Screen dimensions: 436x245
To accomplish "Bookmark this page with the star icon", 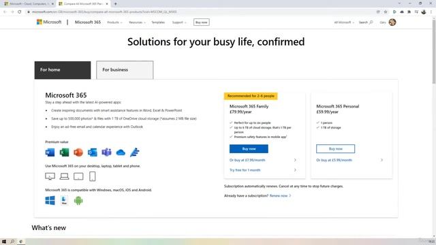I will [x=386, y=12].
